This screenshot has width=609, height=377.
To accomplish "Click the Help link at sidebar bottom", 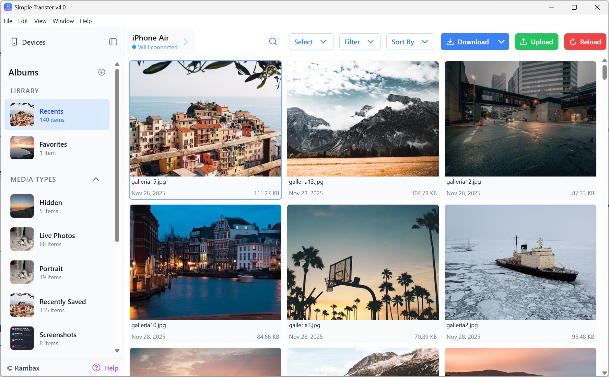I will tap(111, 368).
